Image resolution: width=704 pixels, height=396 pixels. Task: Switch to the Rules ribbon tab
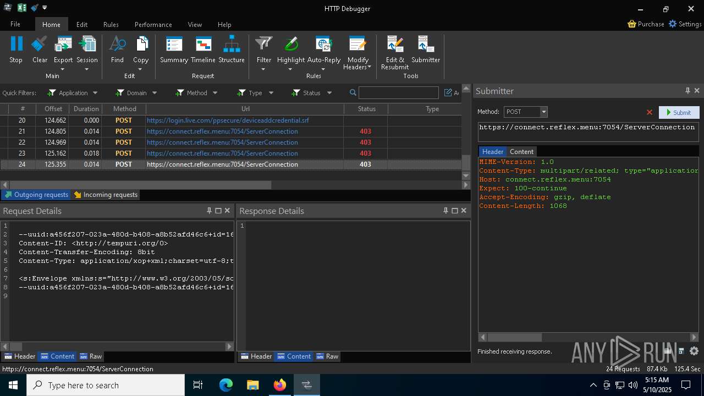click(x=111, y=24)
